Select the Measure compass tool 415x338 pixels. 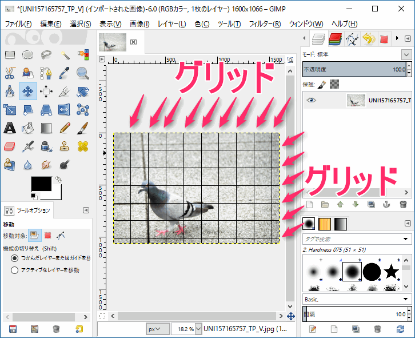point(10,92)
